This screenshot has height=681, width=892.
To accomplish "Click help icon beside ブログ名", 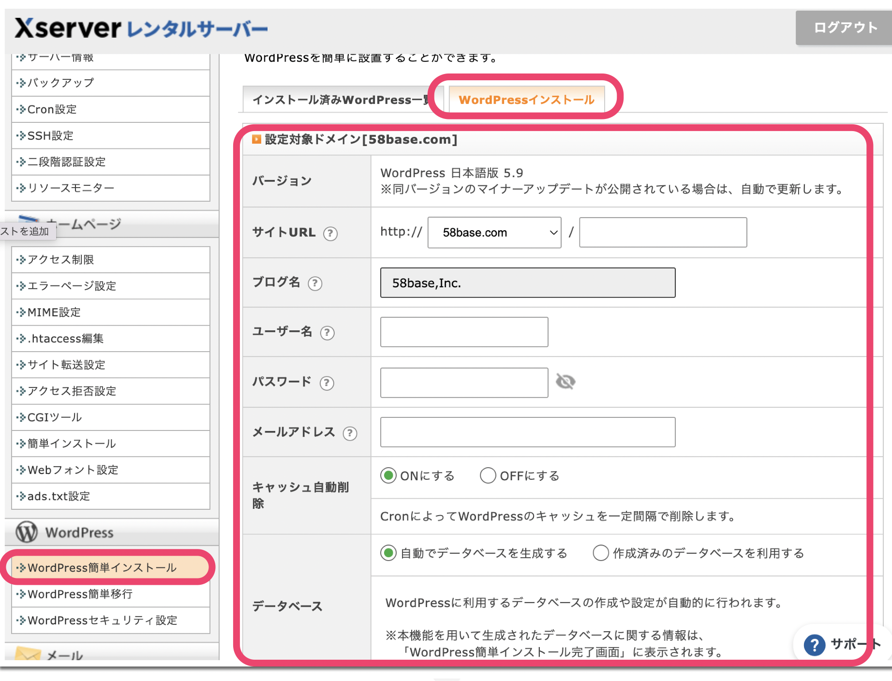I will pos(315,283).
